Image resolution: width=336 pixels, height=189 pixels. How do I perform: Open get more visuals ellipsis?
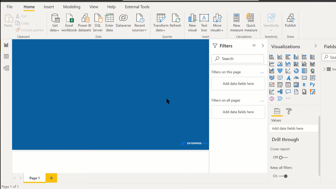click(x=288, y=98)
